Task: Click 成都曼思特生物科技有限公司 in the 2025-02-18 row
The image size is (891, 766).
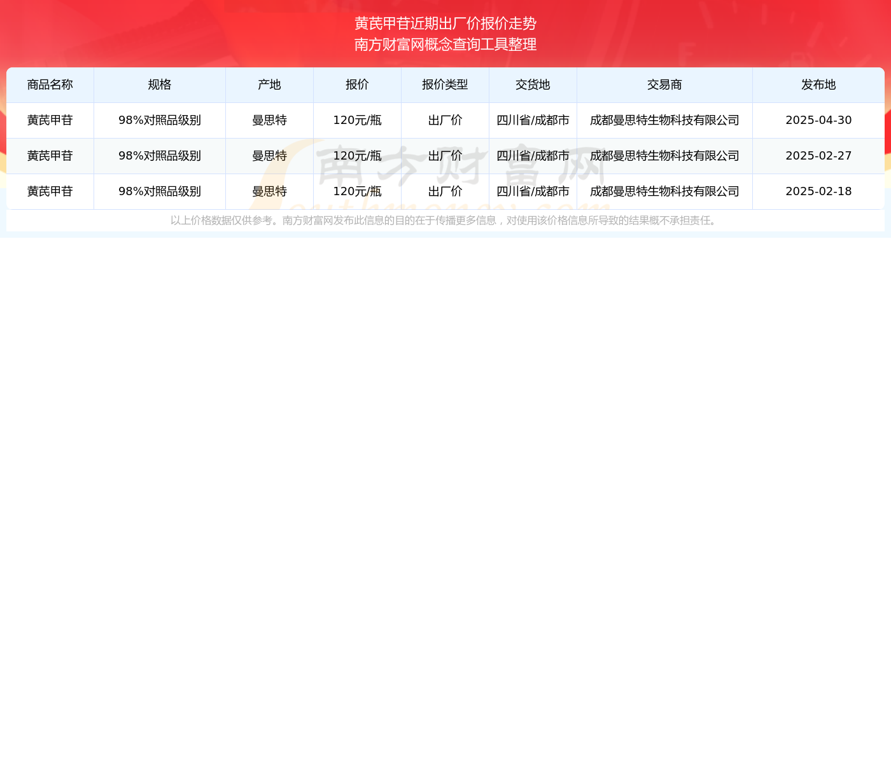Action: tap(665, 191)
